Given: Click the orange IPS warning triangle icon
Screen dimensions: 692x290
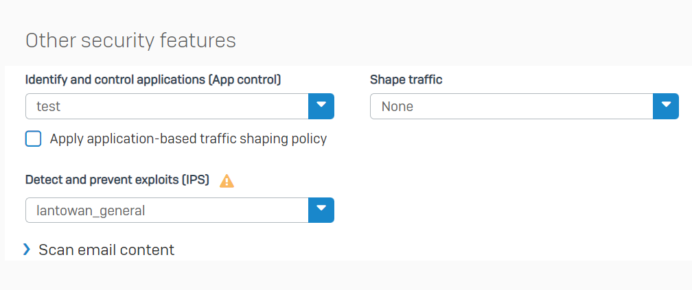Looking at the screenshot, I should point(227,181).
